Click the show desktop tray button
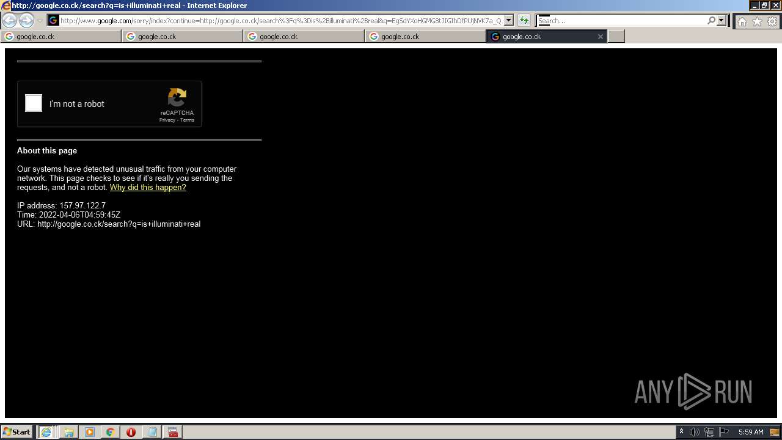This screenshot has width=782, height=440. coord(775,432)
